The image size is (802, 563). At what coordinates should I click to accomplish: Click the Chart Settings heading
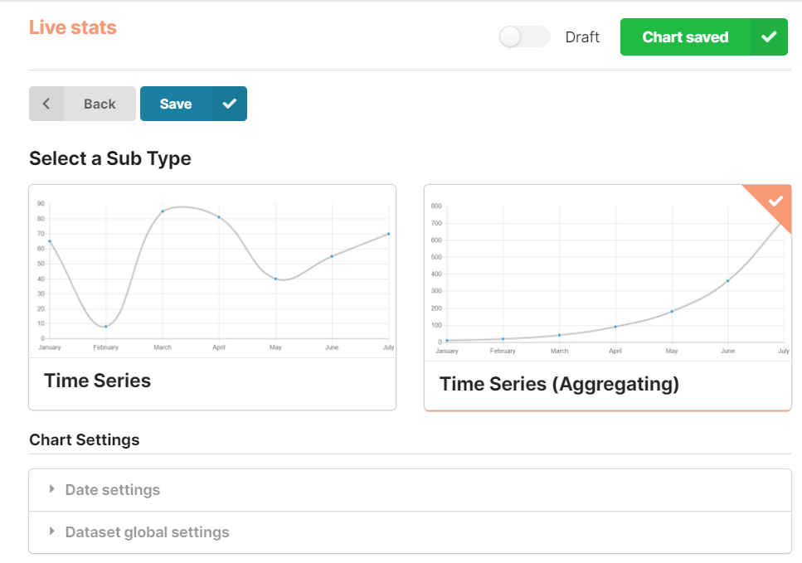(x=84, y=439)
